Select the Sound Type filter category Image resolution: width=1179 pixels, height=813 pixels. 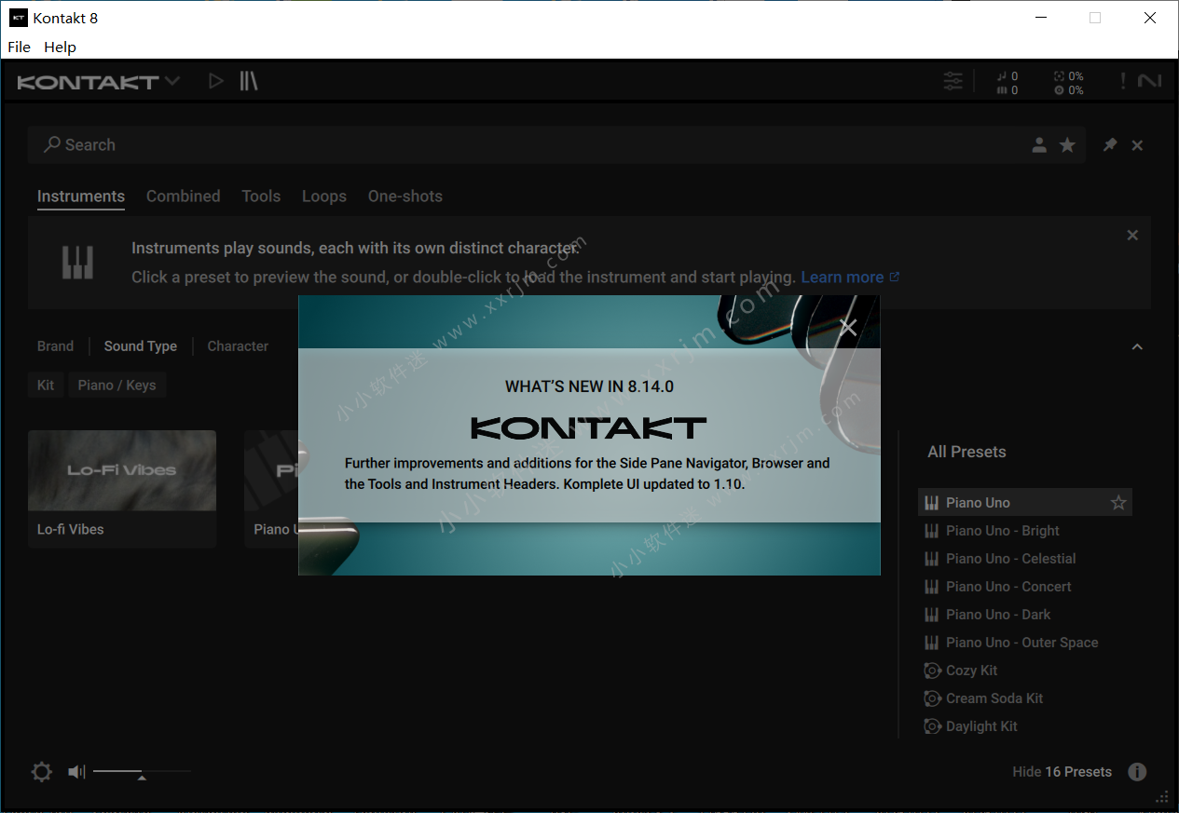(x=141, y=346)
